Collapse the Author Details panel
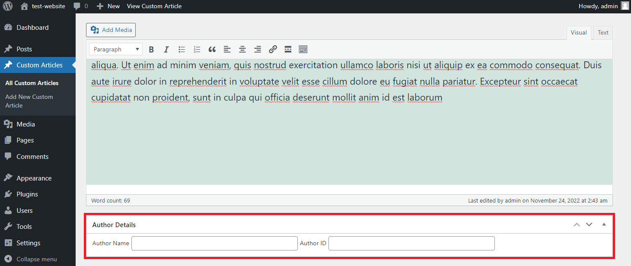The image size is (631, 266). 604,225
